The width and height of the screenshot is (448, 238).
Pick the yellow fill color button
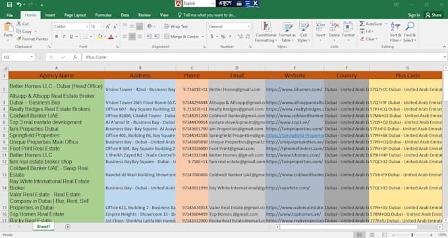click(x=99, y=36)
